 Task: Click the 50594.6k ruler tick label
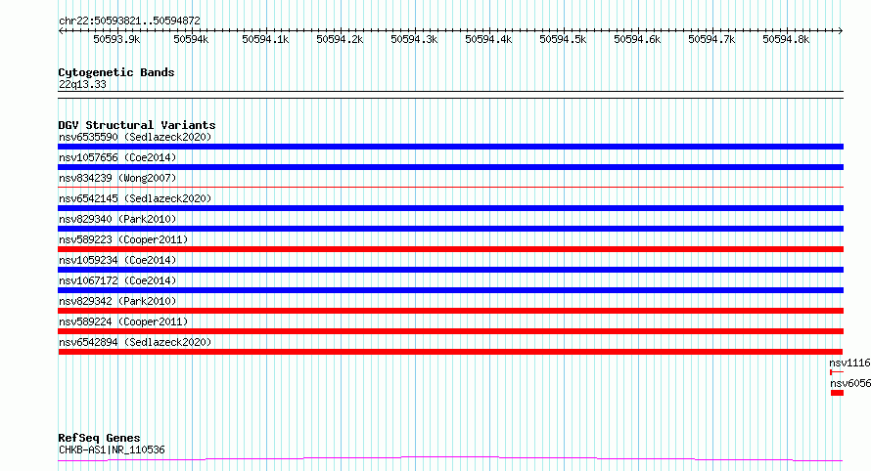tap(638, 40)
